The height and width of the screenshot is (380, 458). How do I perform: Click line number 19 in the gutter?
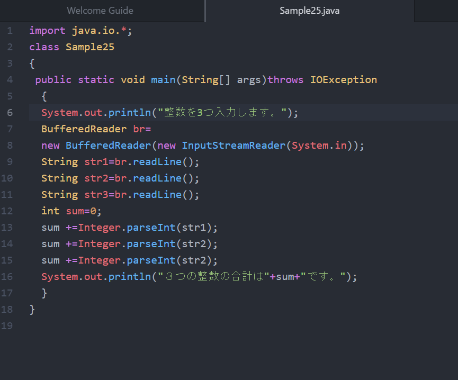click(x=7, y=325)
